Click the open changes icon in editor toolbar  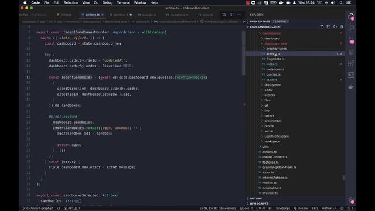click(x=224, y=15)
